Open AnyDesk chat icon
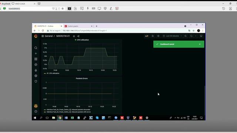Viewport: 237px width, 133px height. 82,8
